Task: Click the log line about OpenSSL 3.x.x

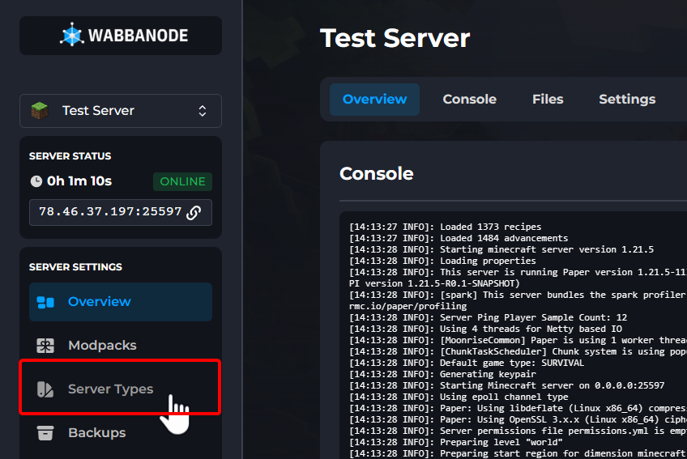Action: tap(518, 420)
